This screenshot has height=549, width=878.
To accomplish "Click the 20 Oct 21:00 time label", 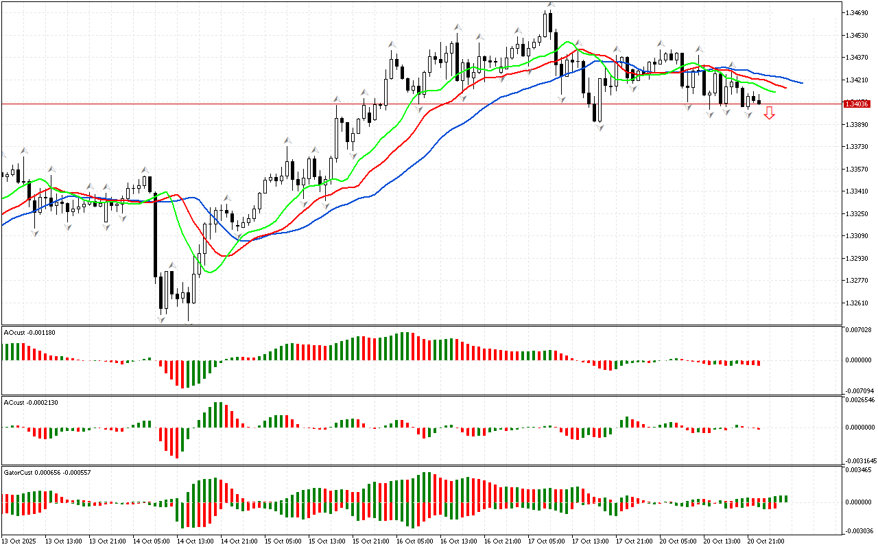I will (767, 541).
